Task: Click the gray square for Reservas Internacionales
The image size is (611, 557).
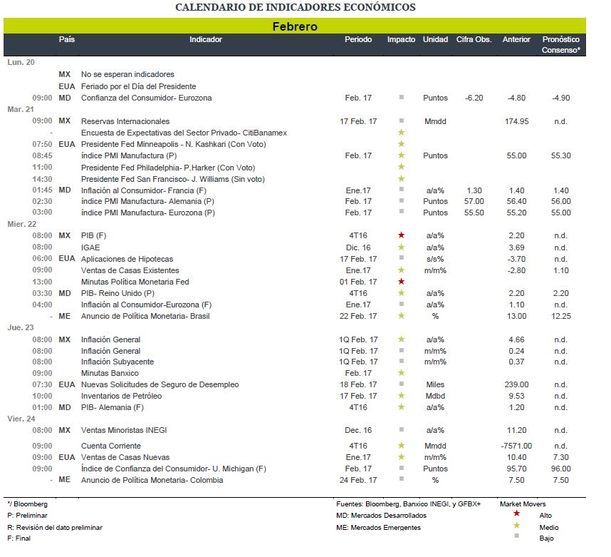Action: coord(402,121)
